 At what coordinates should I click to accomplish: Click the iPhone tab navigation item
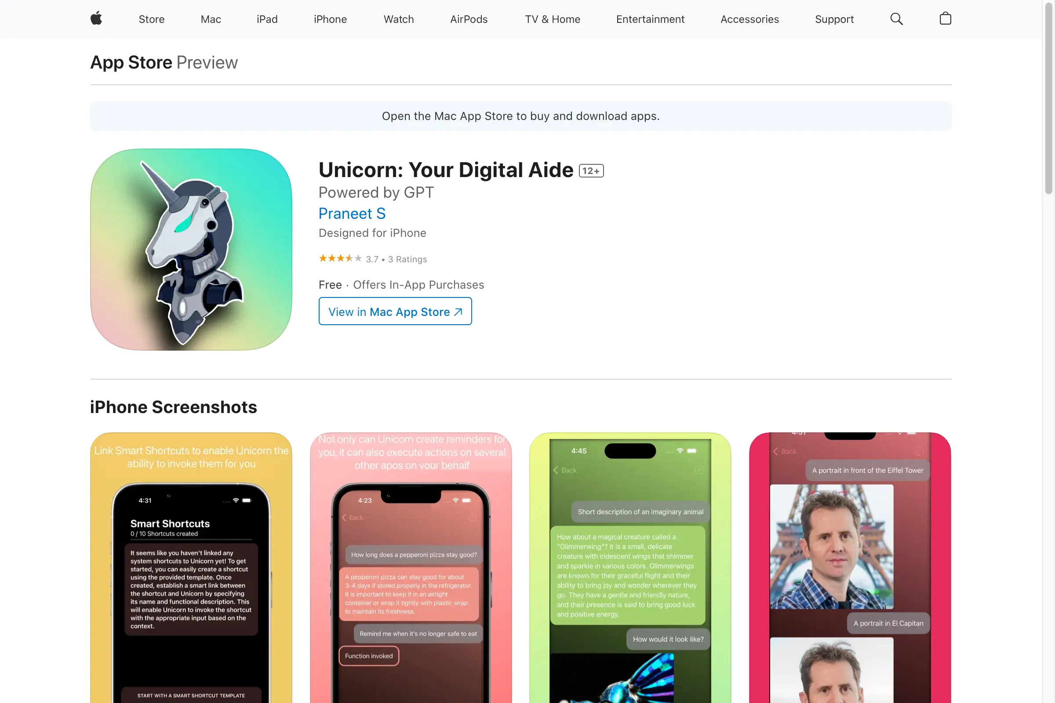330,19
